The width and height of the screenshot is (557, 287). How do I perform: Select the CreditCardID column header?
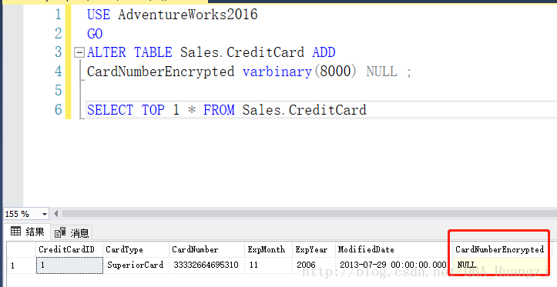[x=69, y=249]
